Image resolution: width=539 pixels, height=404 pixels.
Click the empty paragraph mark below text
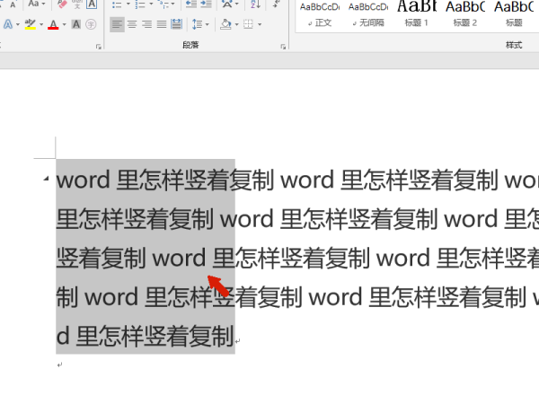60,364
